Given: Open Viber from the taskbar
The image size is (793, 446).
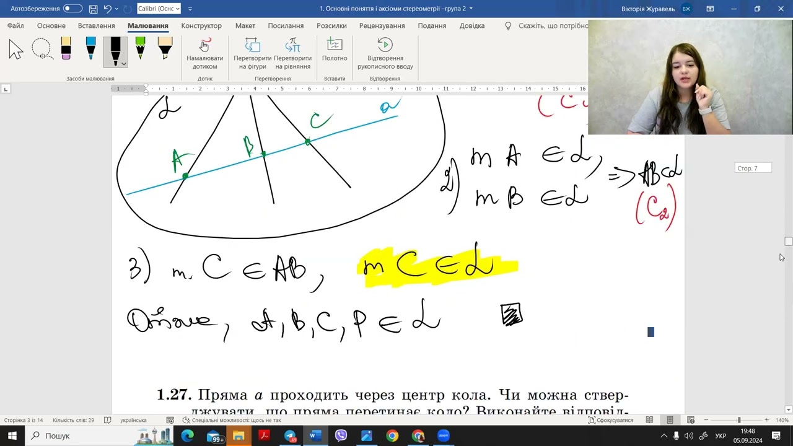Looking at the screenshot, I should point(341,435).
